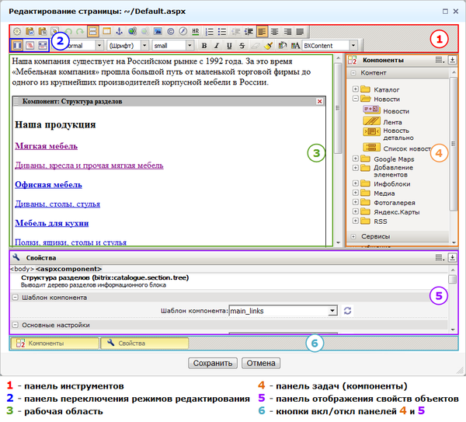The image size is (466, 422).
Task: Open font size dropdown showing small
Action: (x=173, y=46)
